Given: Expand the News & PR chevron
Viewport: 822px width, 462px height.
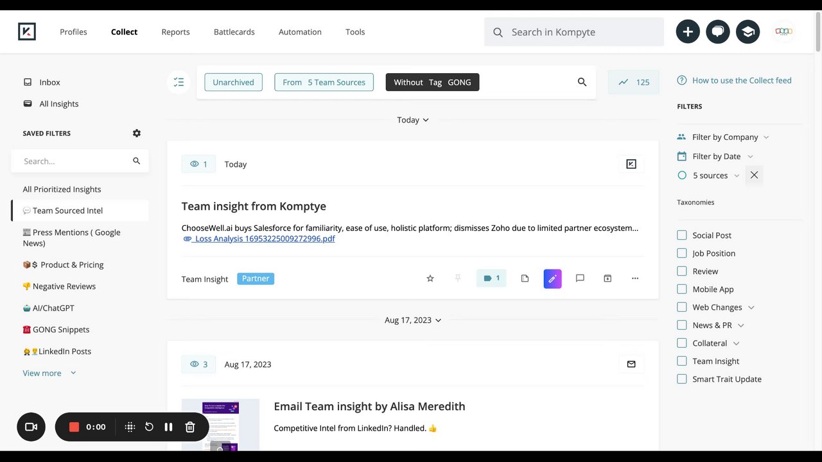Looking at the screenshot, I should tap(740, 325).
